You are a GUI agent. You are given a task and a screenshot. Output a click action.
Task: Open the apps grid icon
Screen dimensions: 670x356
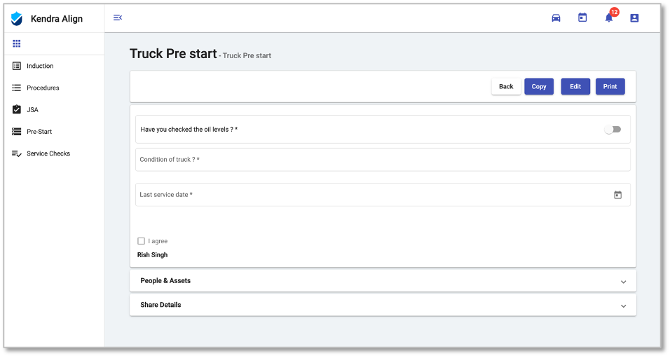pyautogui.click(x=17, y=43)
